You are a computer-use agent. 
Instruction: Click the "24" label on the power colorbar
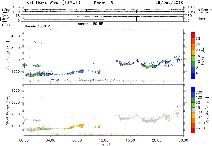click(x=198, y=44)
